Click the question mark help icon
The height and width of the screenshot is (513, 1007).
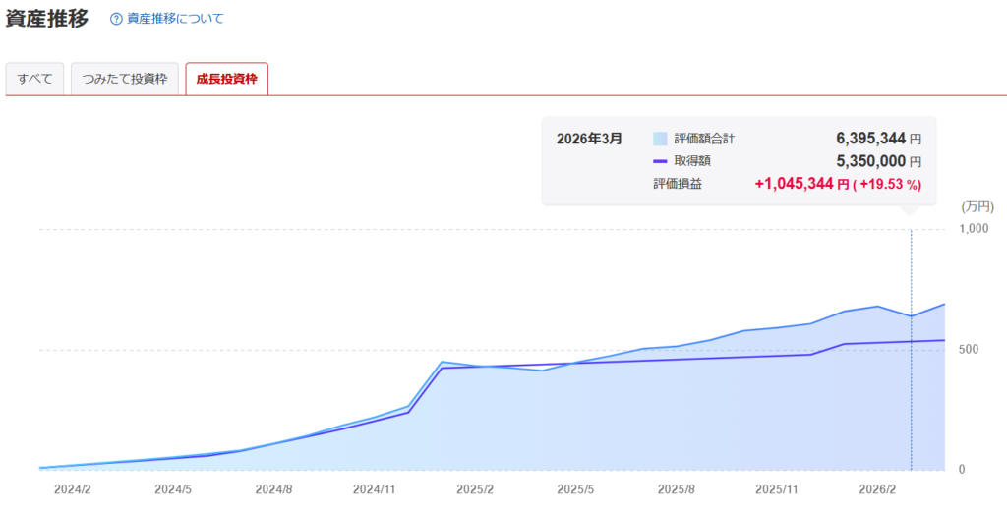[x=117, y=19]
